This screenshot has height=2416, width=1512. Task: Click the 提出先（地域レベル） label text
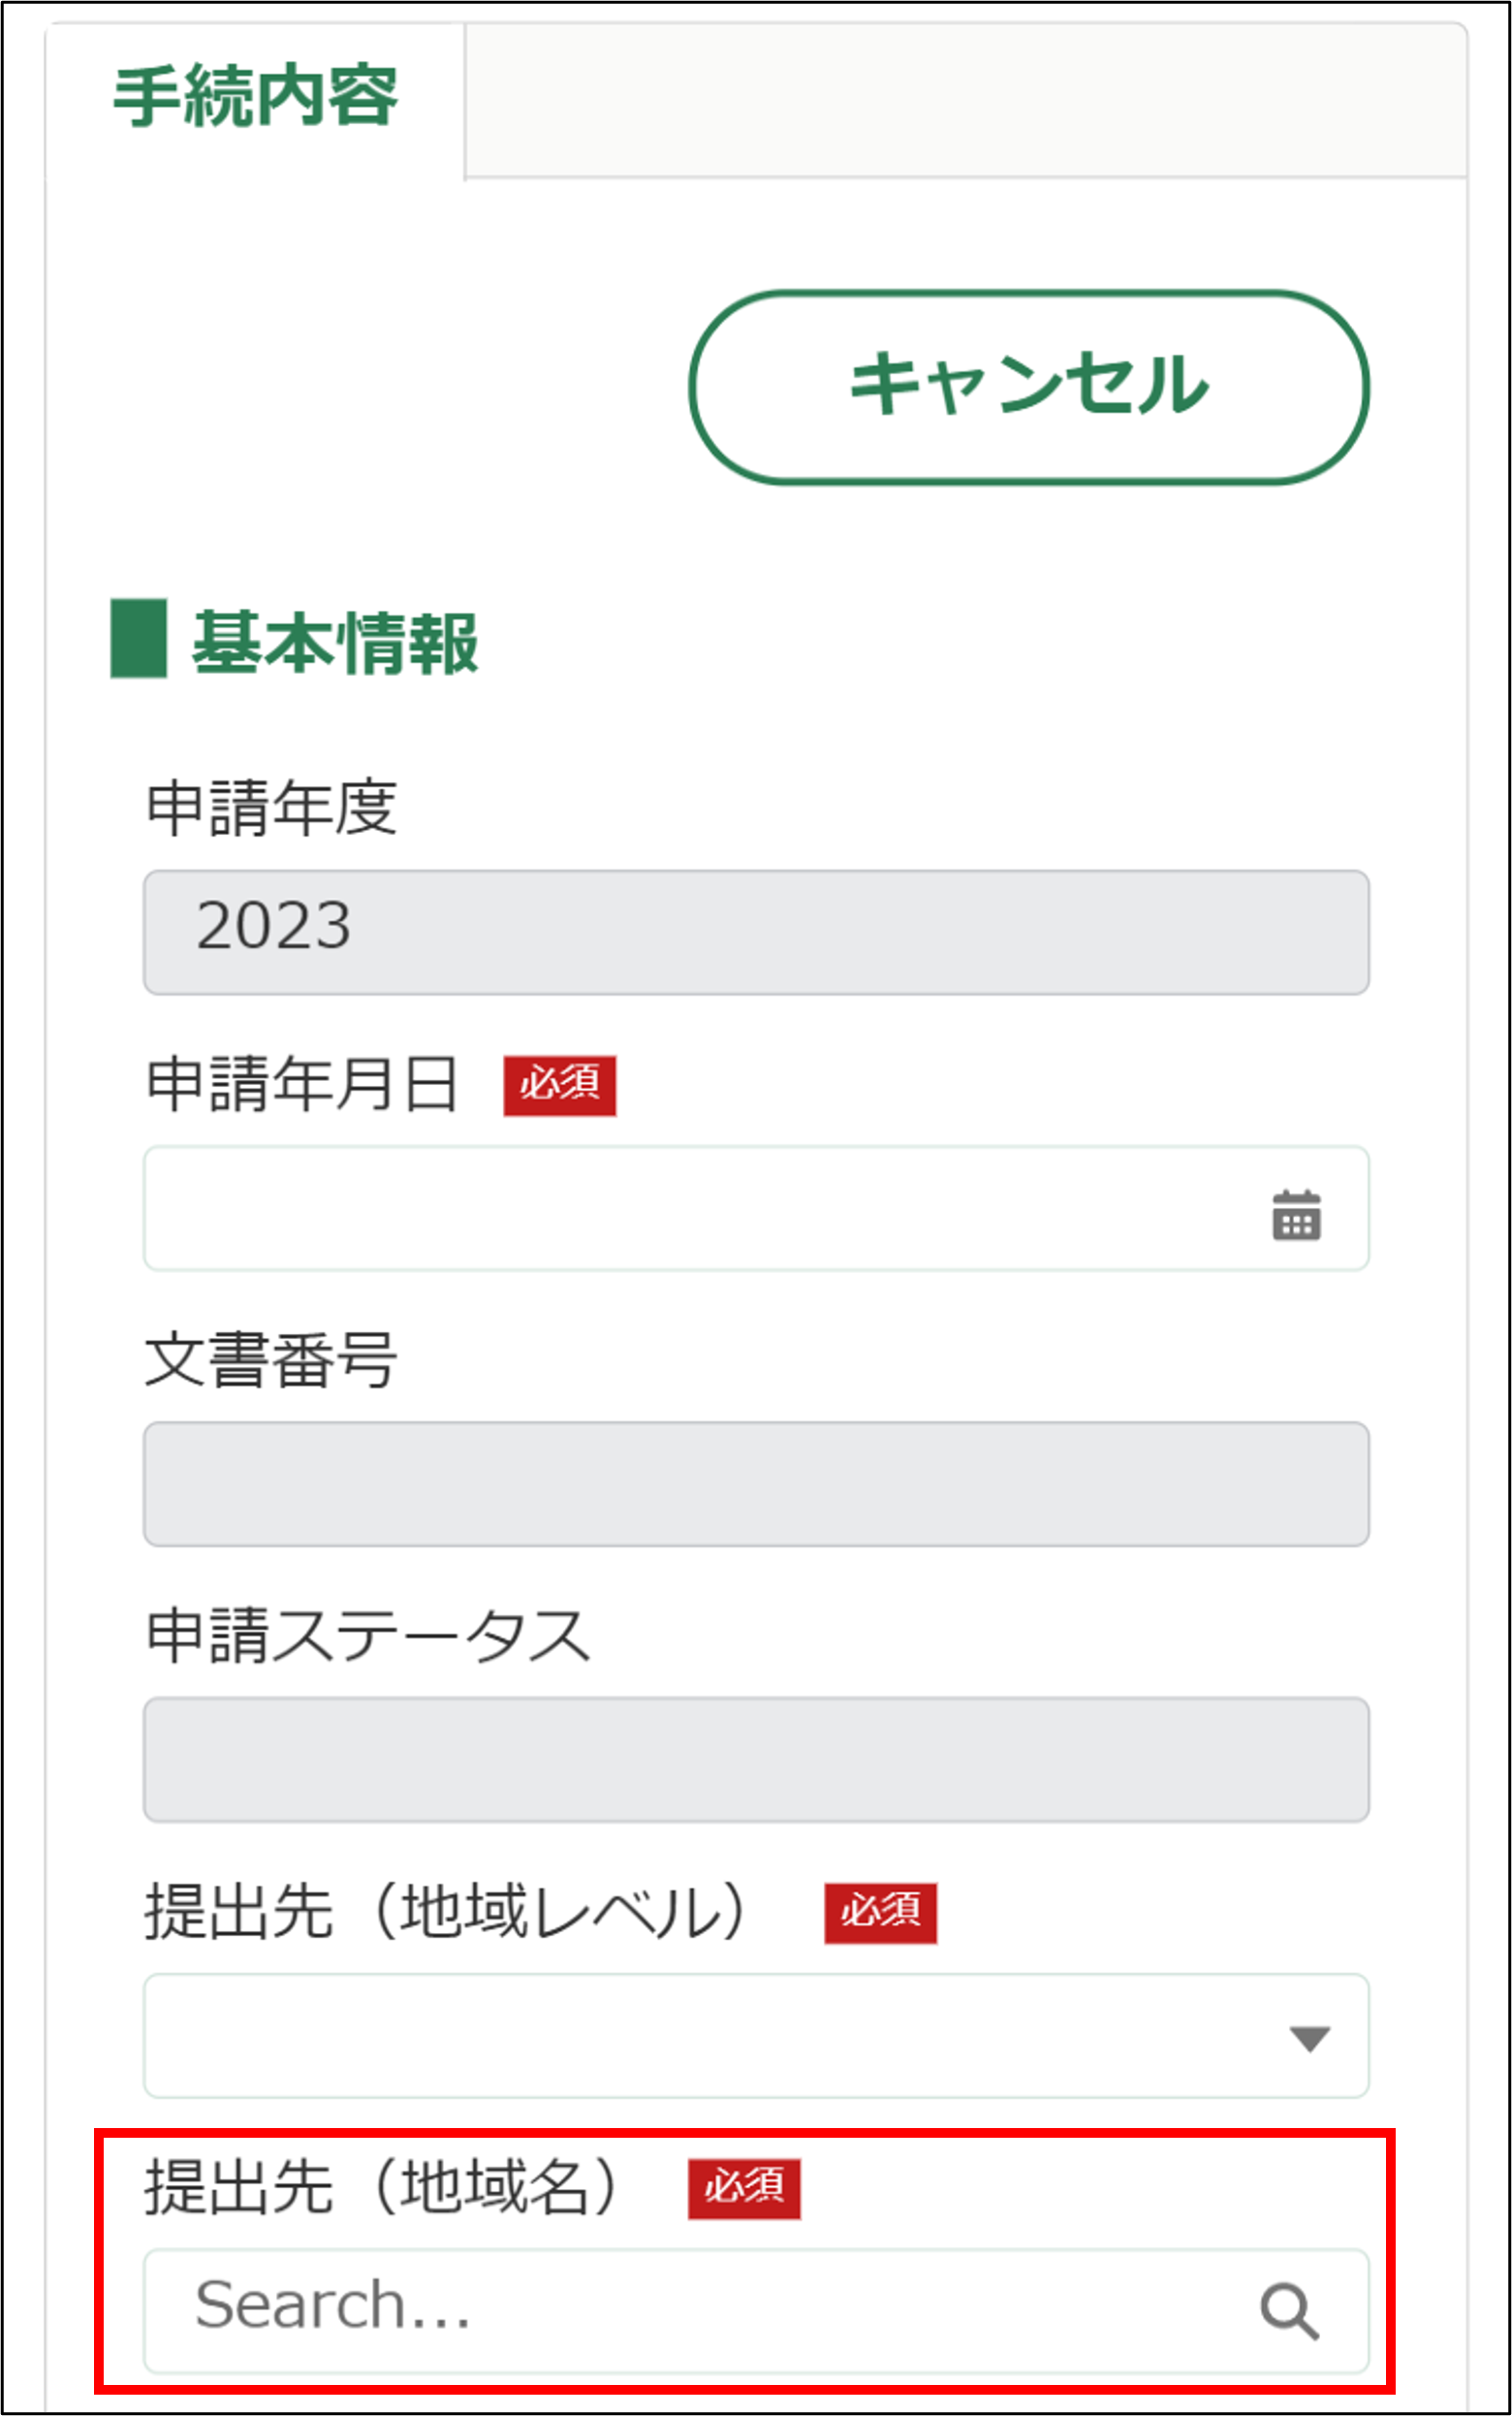tap(445, 1912)
